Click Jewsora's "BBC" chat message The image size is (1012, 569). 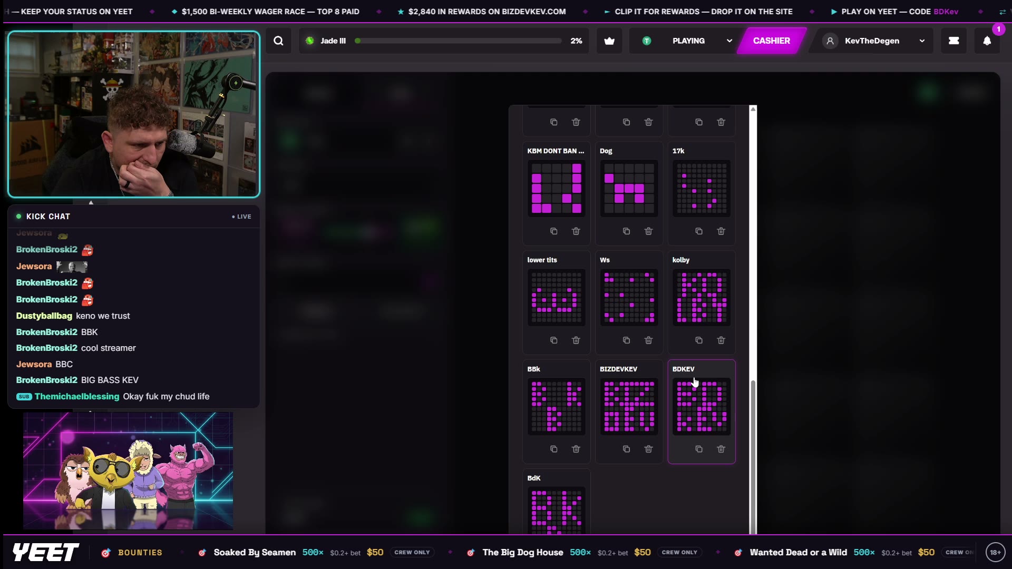64,365
